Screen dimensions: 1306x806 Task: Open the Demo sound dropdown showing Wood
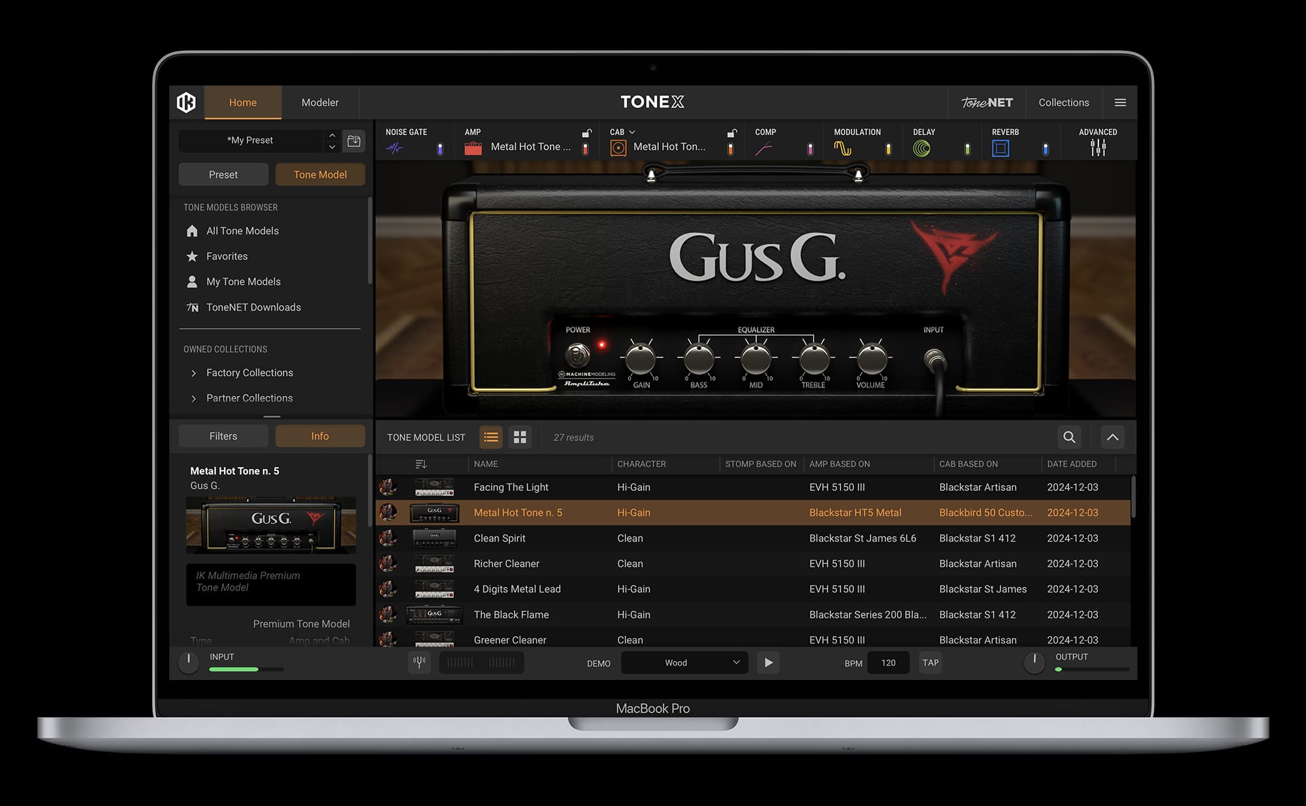pyautogui.click(x=684, y=662)
